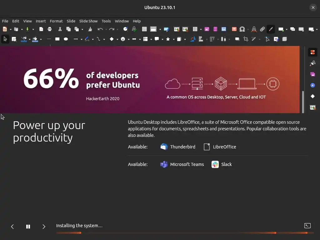The width and height of the screenshot is (320, 240).
Task: Click the Fill Color bucket swatch
Action: (x=35, y=39)
